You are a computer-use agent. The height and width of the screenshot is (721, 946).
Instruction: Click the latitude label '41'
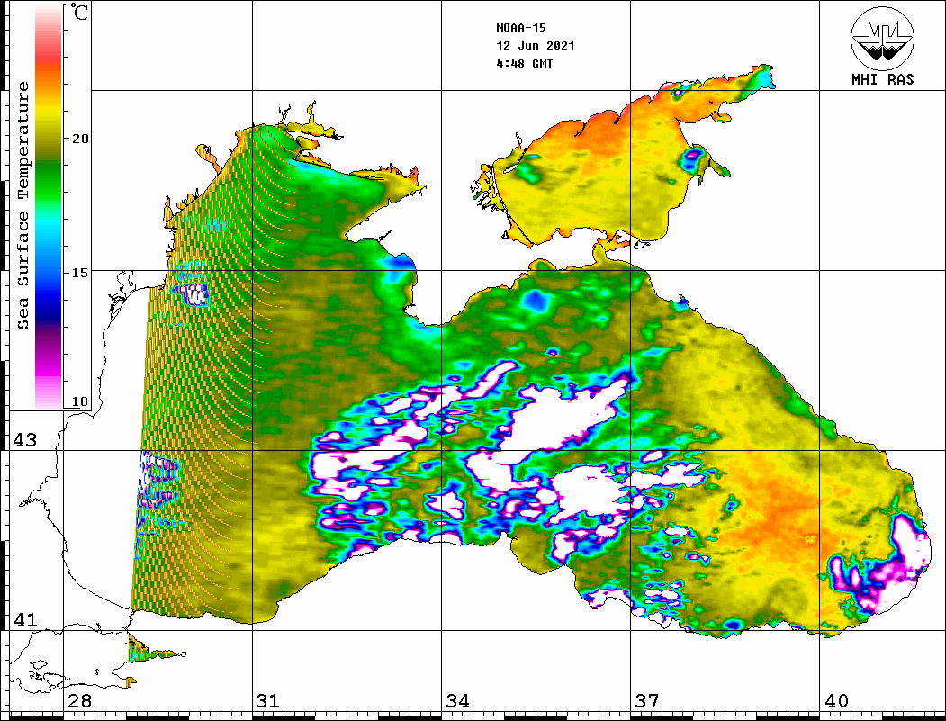click(x=24, y=620)
